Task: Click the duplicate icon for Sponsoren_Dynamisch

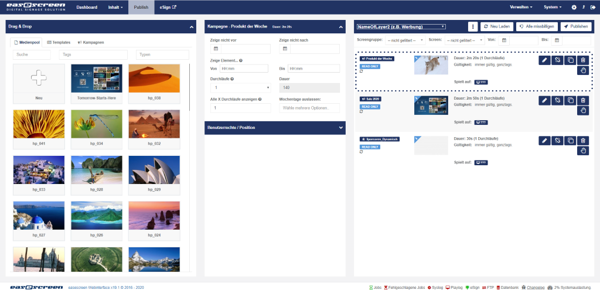Action: (570, 140)
